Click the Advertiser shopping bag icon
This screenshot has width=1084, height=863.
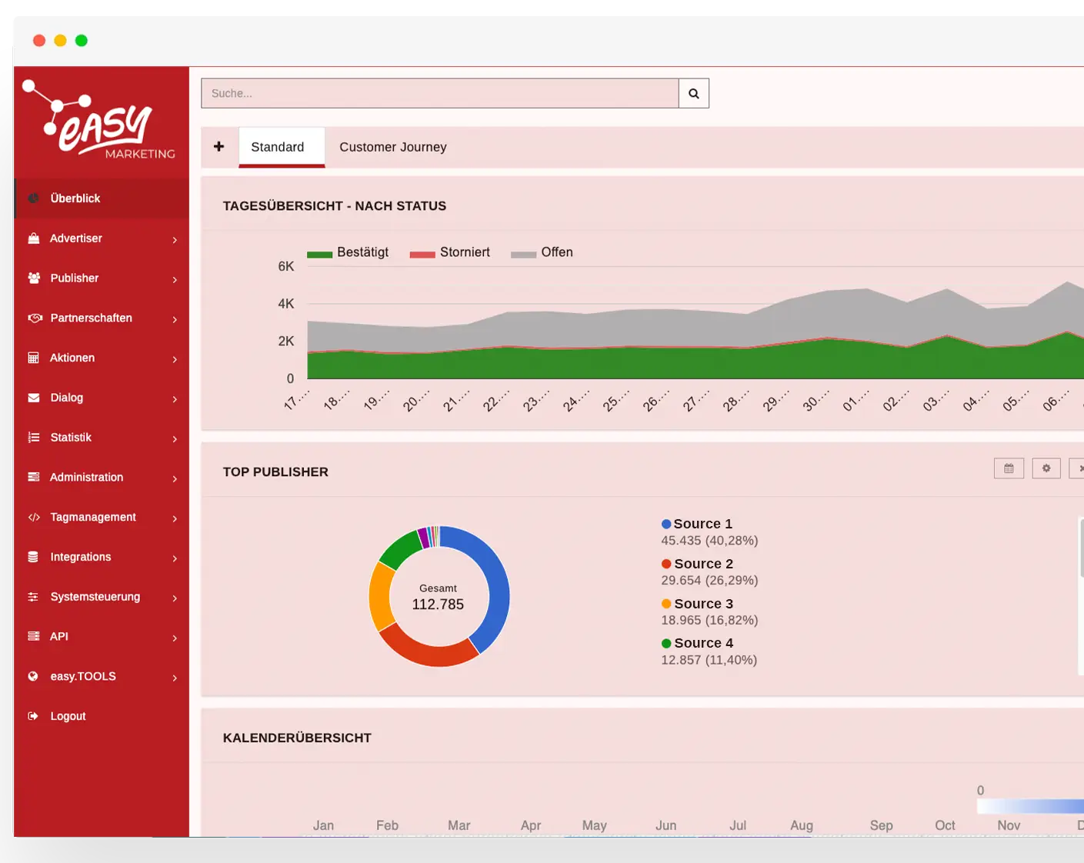click(x=34, y=238)
